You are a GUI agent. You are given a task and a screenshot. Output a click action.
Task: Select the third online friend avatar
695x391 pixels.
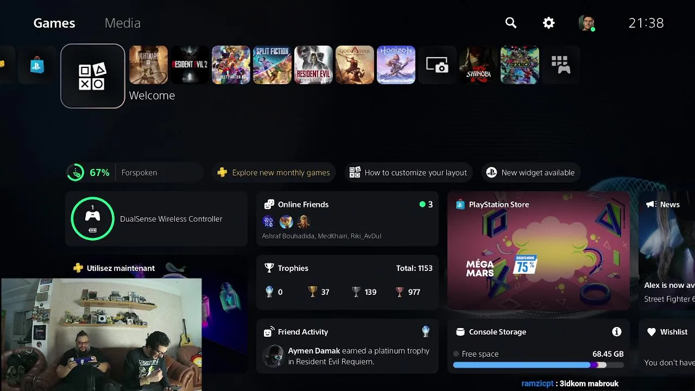point(304,222)
